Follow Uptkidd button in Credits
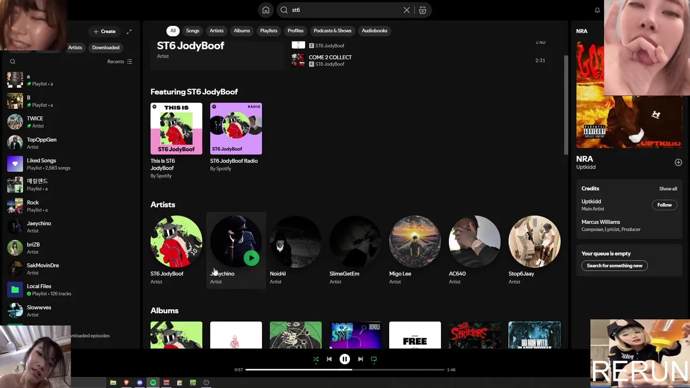The height and width of the screenshot is (388, 690). point(664,205)
